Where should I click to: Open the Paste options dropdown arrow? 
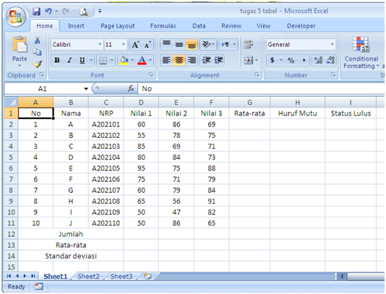[x=20, y=66]
